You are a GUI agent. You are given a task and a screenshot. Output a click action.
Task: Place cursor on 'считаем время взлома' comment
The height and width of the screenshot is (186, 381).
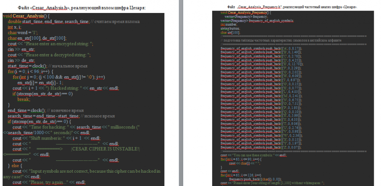117,22
